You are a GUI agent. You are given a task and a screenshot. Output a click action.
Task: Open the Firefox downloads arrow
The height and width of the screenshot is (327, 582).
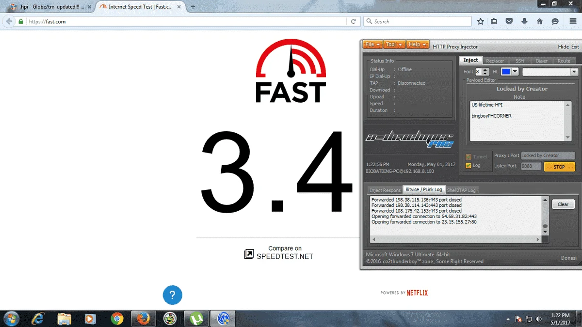coord(524,21)
